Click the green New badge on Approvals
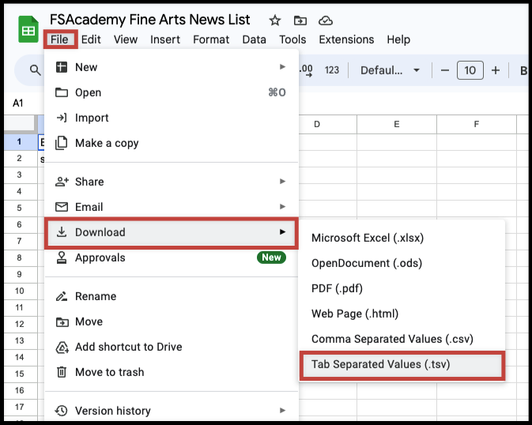Screen dimensions: 532x425 pyautogui.click(x=271, y=258)
